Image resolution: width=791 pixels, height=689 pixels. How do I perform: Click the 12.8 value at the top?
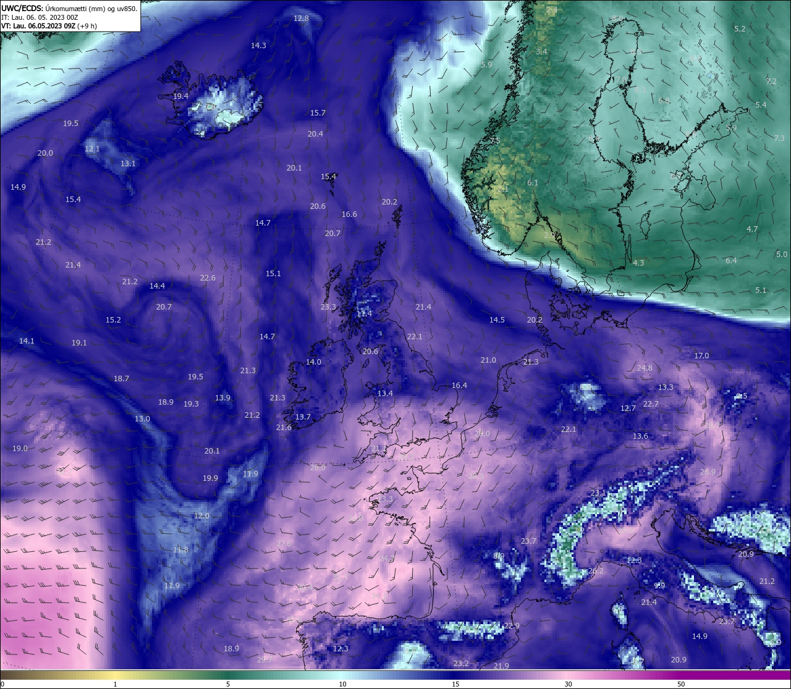(x=301, y=19)
